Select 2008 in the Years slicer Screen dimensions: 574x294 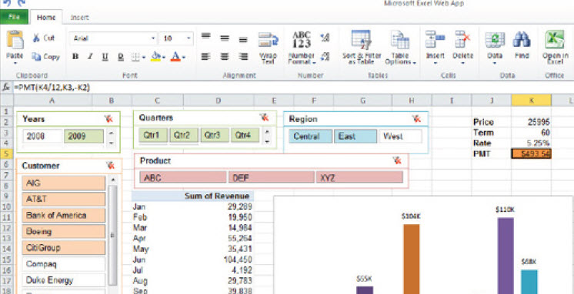pos(42,136)
